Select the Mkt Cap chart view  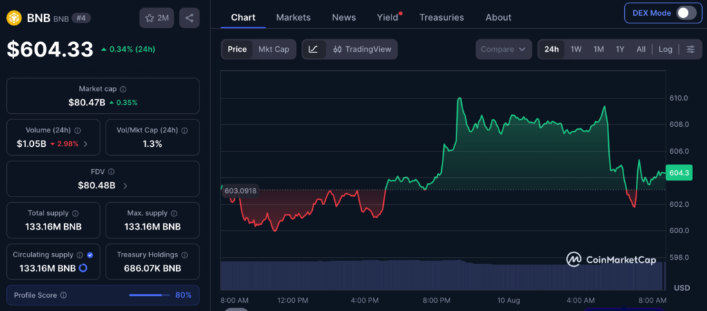point(273,50)
